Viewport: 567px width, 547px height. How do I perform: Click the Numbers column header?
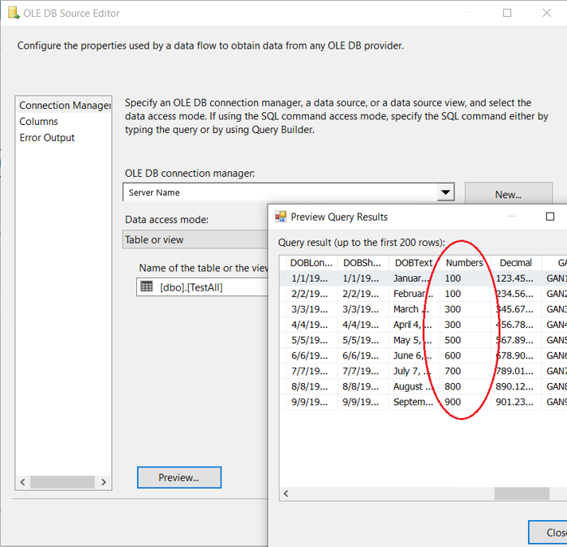(x=463, y=263)
